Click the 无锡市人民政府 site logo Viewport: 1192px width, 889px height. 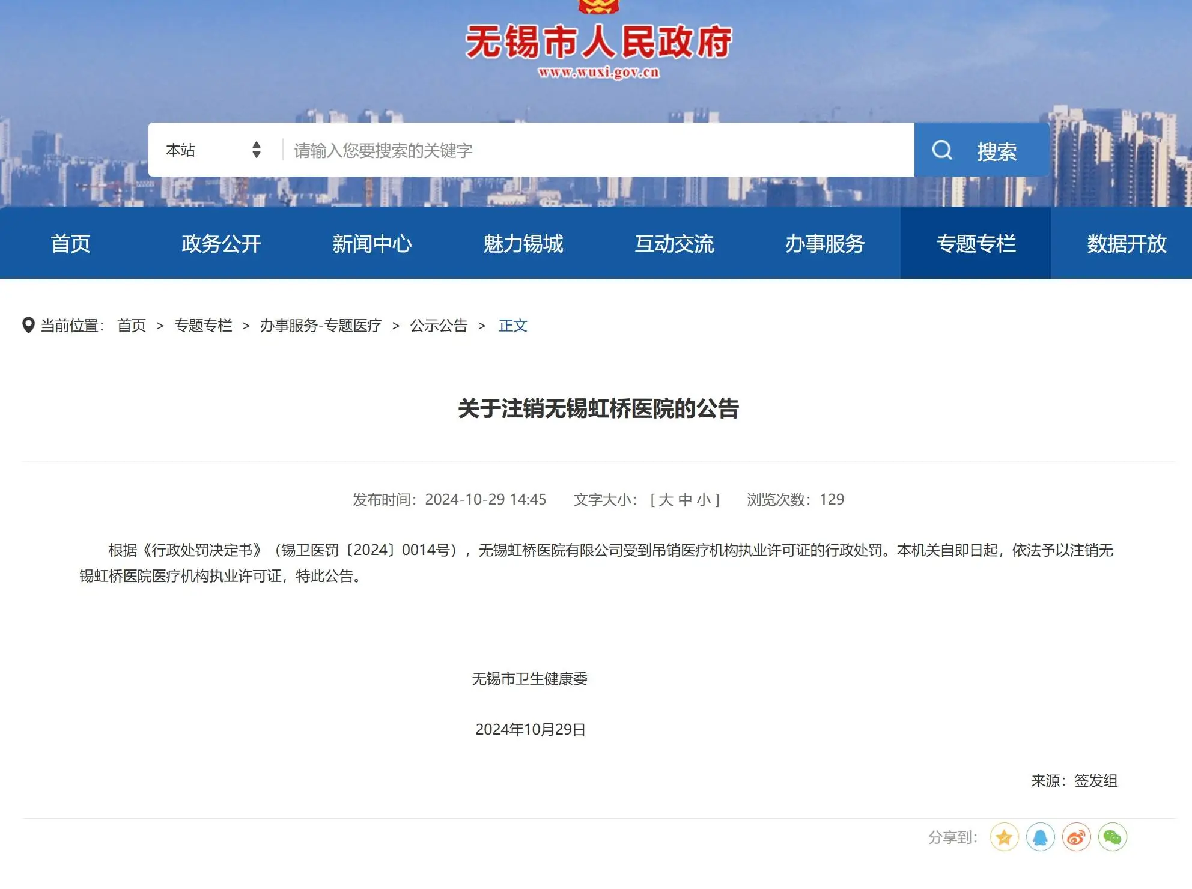[x=598, y=43]
